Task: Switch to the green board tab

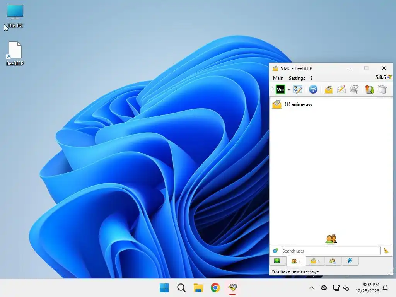Action: [x=277, y=261]
